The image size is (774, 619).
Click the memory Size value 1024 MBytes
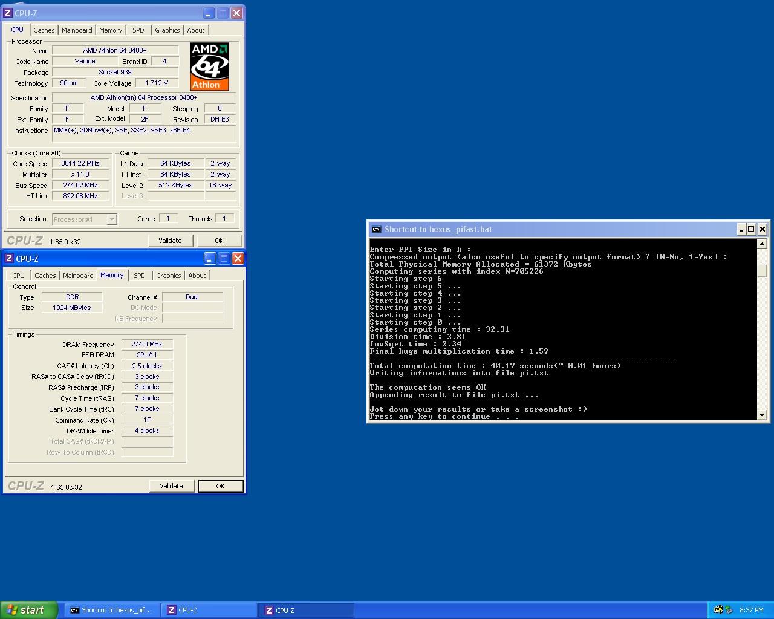pyautogui.click(x=72, y=308)
